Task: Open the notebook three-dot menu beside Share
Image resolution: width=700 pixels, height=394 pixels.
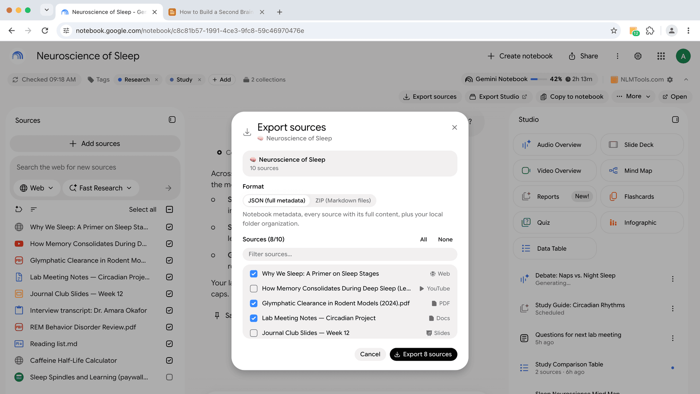Action: point(617,56)
